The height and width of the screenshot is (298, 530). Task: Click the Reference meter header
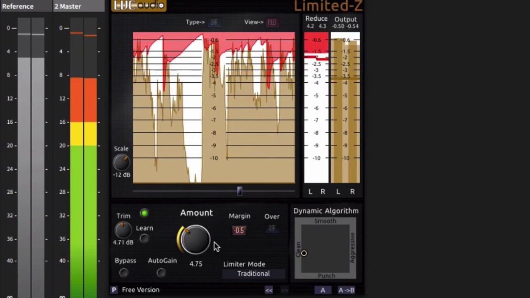click(x=26, y=6)
